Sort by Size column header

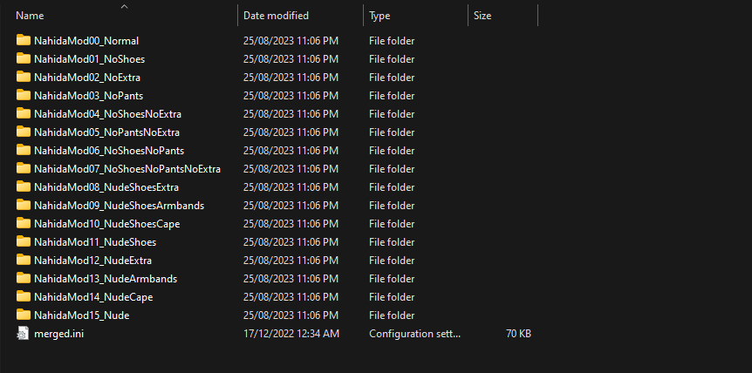[482, 16]
